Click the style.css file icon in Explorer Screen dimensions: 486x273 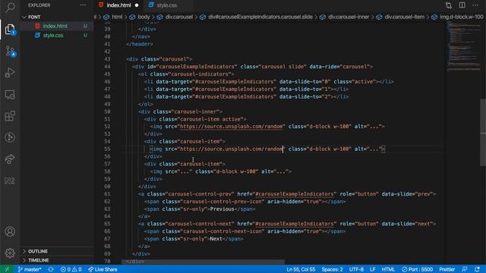[37, 36]
